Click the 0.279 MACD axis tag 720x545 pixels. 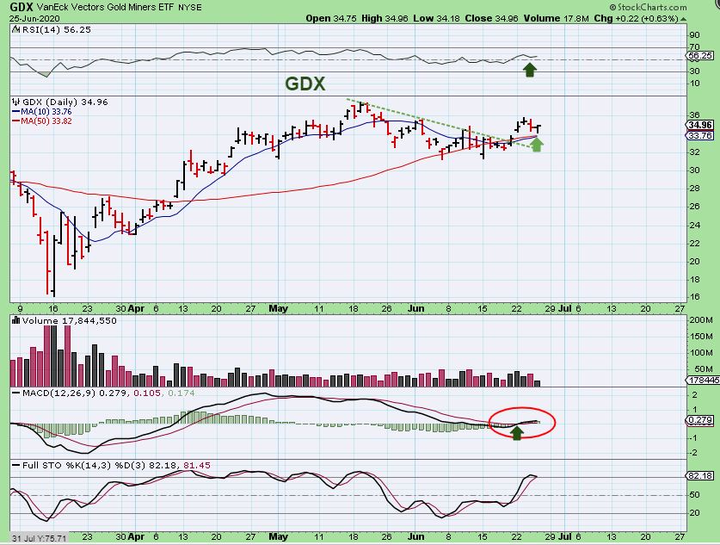coord(701,420)
